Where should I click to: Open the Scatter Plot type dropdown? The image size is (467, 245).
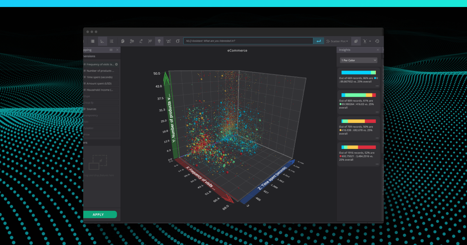pyautogui.click(x=337, y=41)
